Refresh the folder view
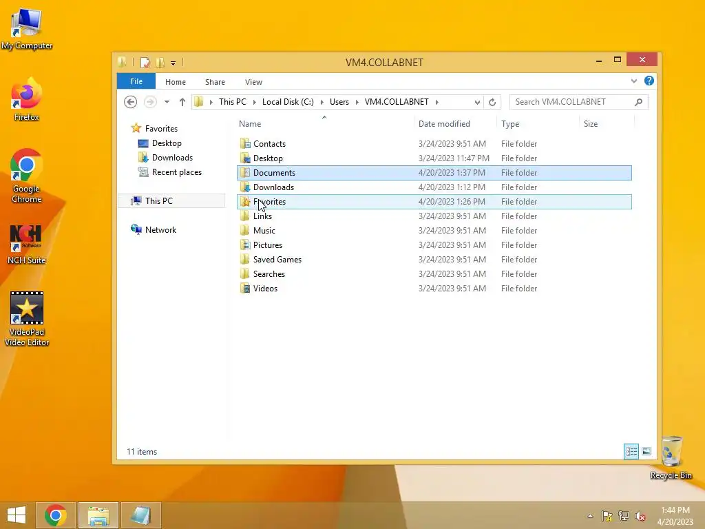The height and width of the screenshot is (529, 705). pyautogui.click(x=492, y=102)
